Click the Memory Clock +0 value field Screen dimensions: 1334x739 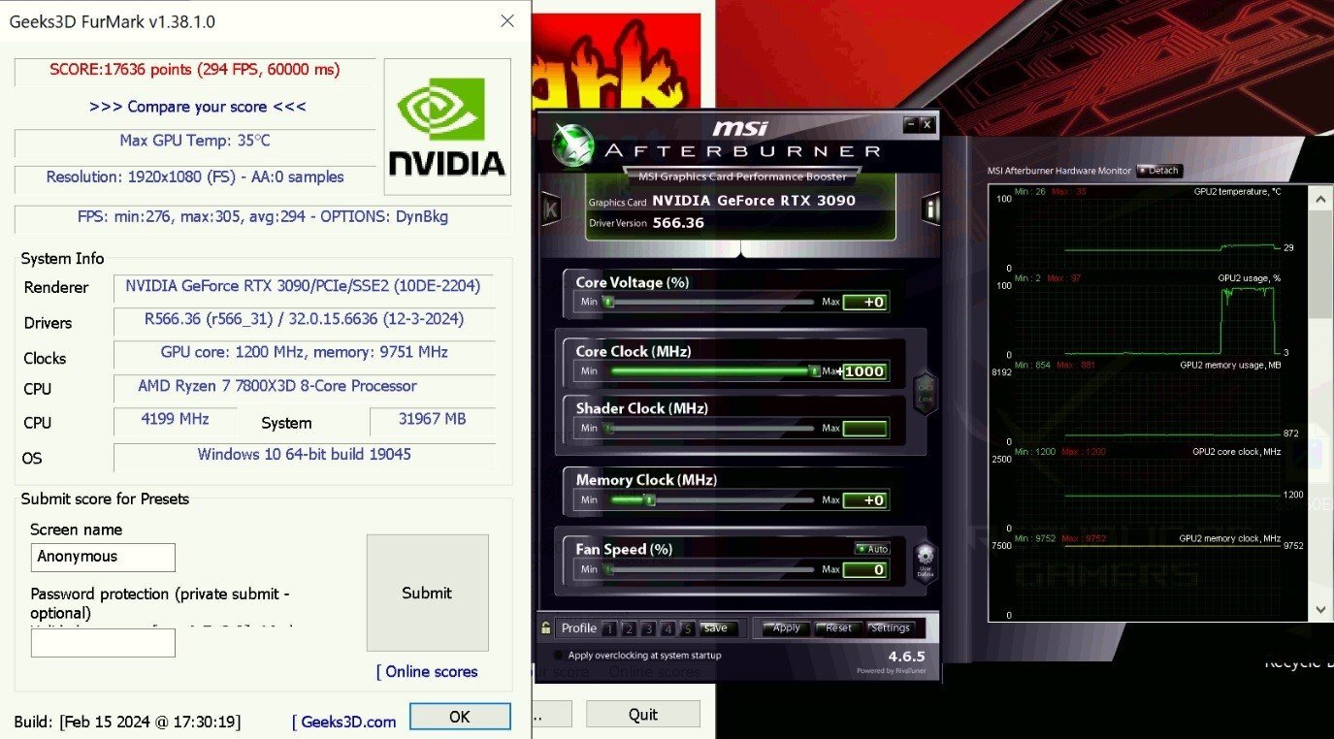click(x=865, y=500)
